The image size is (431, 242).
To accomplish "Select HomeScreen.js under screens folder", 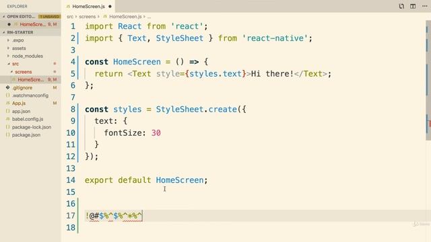I will (x=30, y=79).
